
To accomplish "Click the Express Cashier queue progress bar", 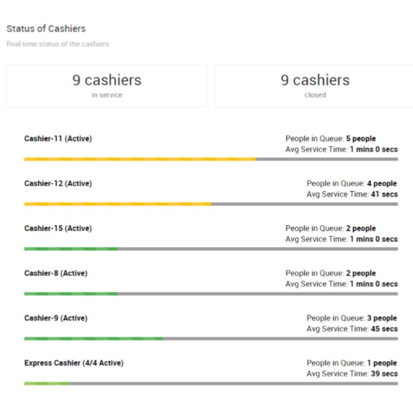I will pos(46,383).
